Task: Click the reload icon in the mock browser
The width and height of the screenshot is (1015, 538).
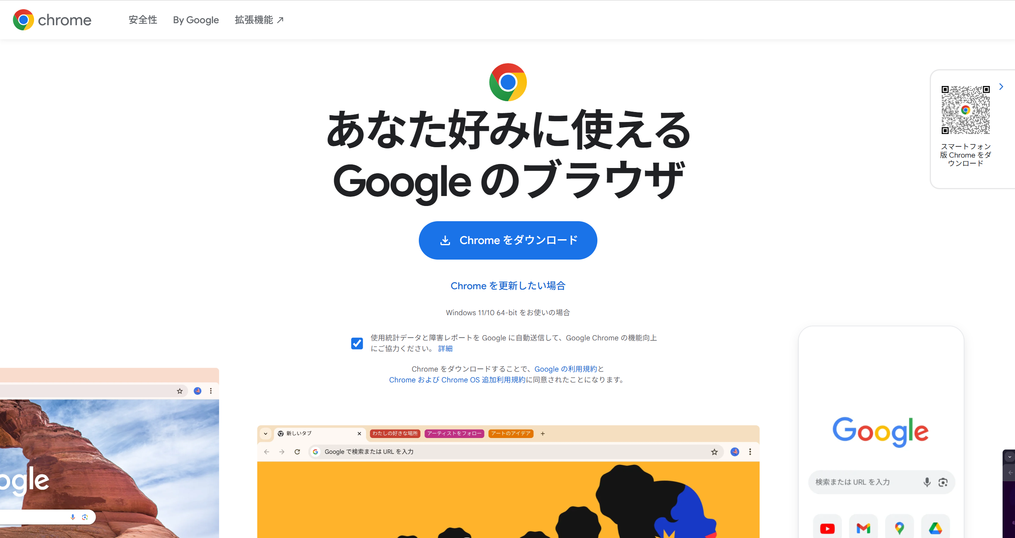Action: point(297,452)
